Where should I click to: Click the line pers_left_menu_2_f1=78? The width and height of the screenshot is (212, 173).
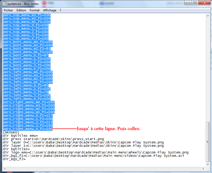click(26, 92)
